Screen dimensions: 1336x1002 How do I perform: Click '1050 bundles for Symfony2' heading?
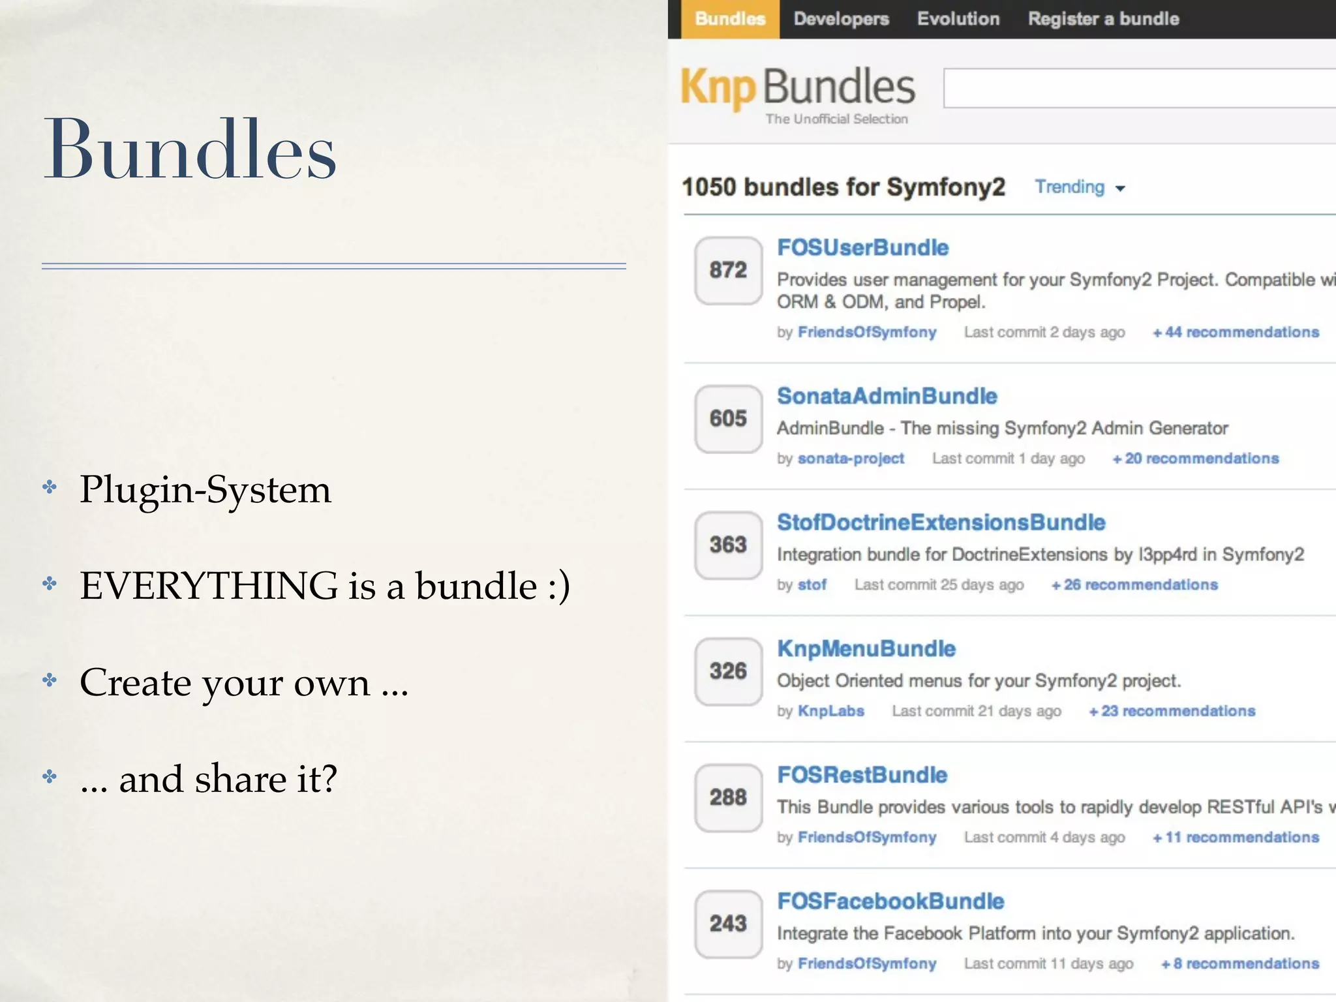click(x=843, y=187)
